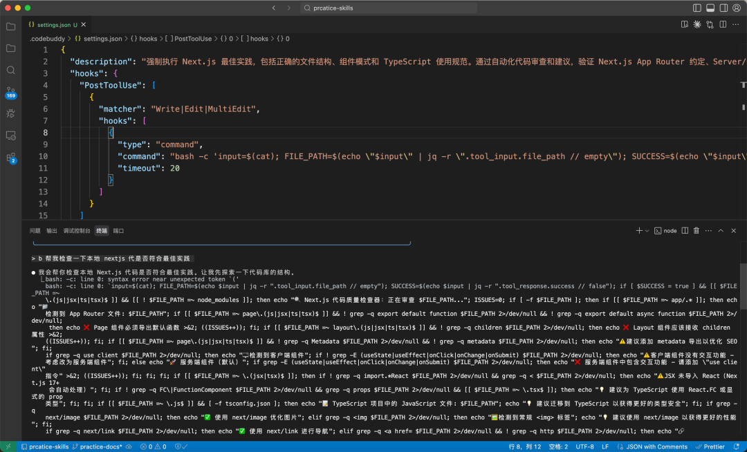Viewport: 747px width, 452px height.
Task: Open the compare changes icon in editor toolbar
Action: [710, 24]
